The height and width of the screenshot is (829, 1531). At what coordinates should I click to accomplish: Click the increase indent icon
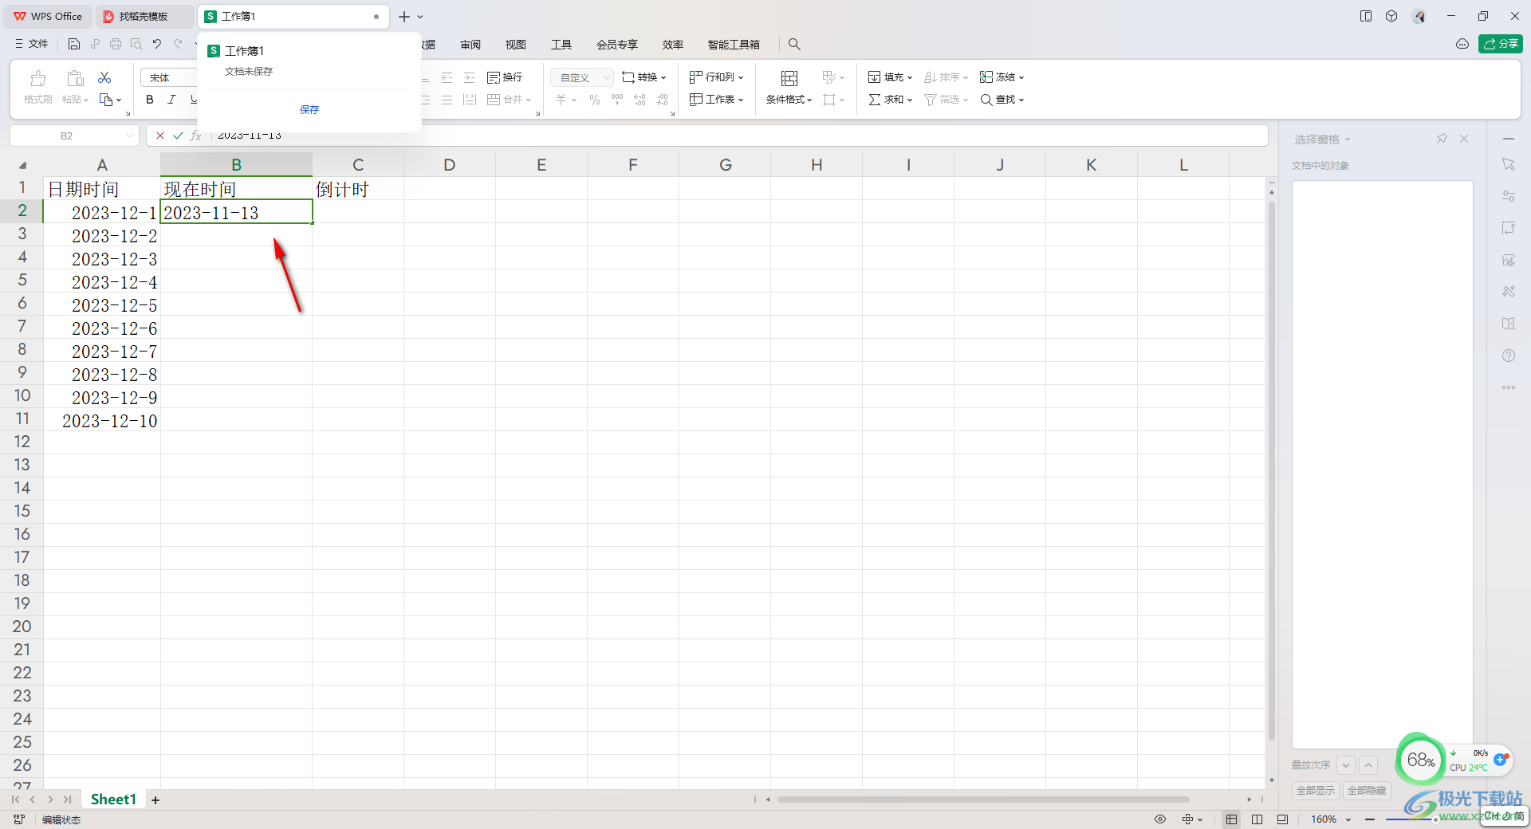(x=470, y=77)
